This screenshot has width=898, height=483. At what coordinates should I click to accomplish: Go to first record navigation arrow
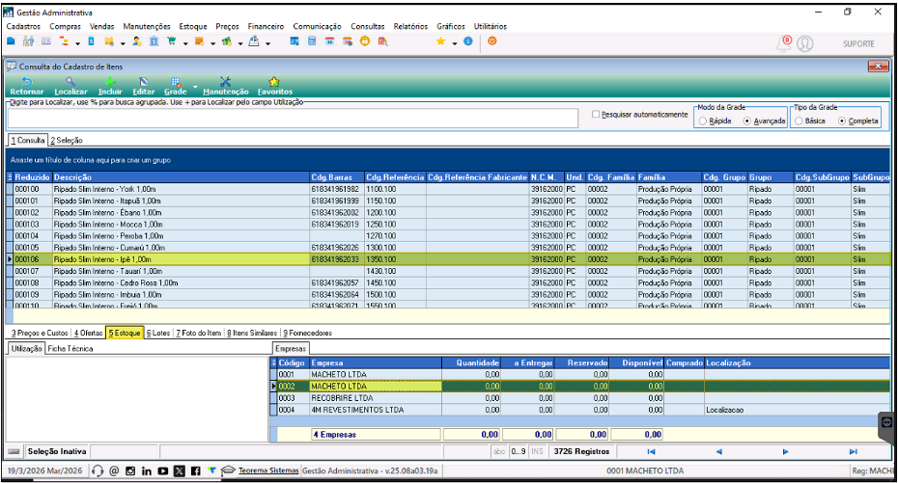coord(651,451)
